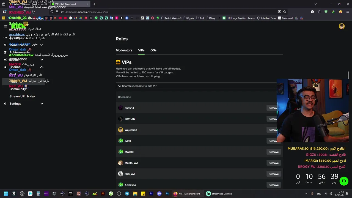Click the pixtQ14 user avatar

point(120,108)
